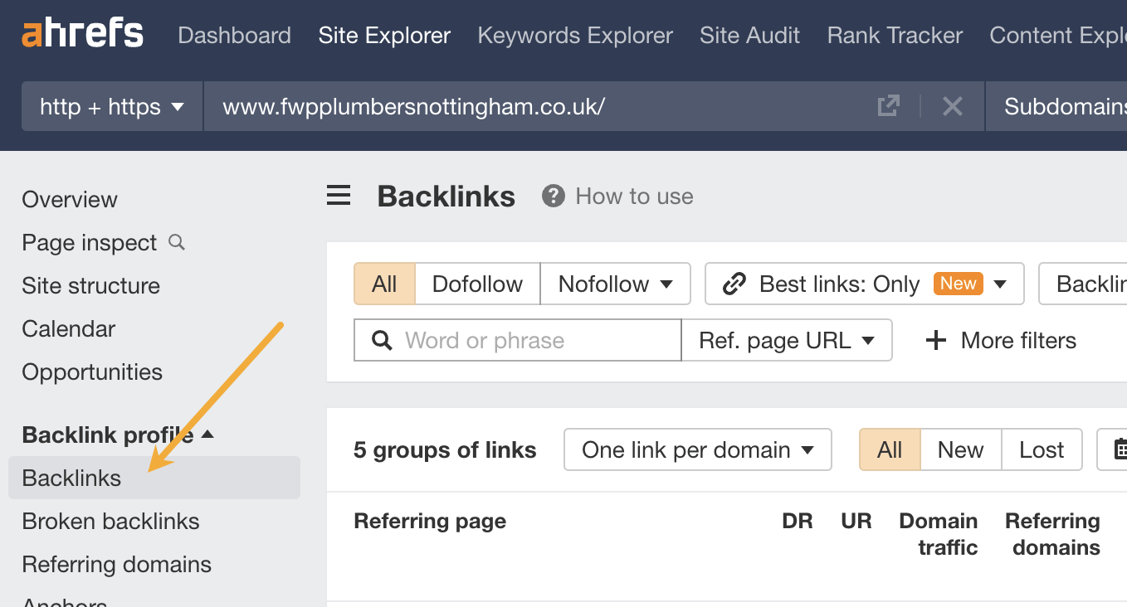
Task: Open the http + https protocol dropdown
Action: pyautogui.click(x=111, y=106)
